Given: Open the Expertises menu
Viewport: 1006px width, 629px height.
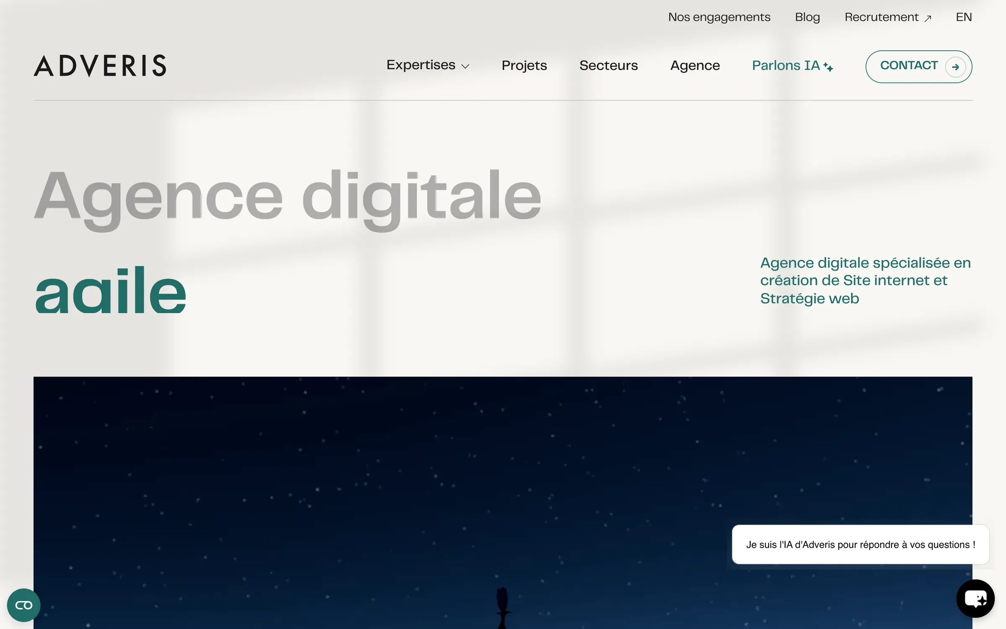Looking at the screenshot, I should click(x=428, y=65).
